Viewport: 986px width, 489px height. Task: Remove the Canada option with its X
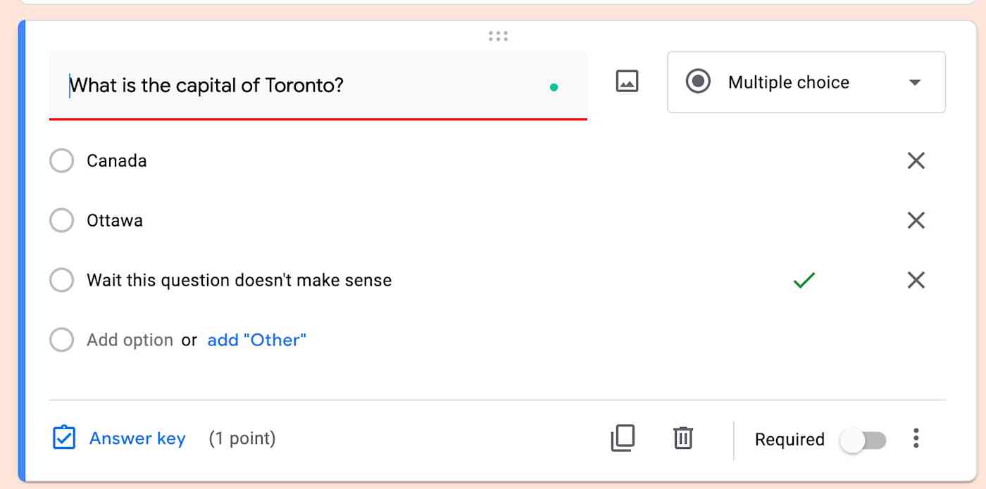coord(916,160)
